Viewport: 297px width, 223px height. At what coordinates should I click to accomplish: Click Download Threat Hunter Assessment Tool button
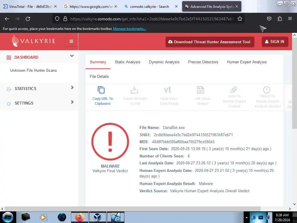[210, 42]
